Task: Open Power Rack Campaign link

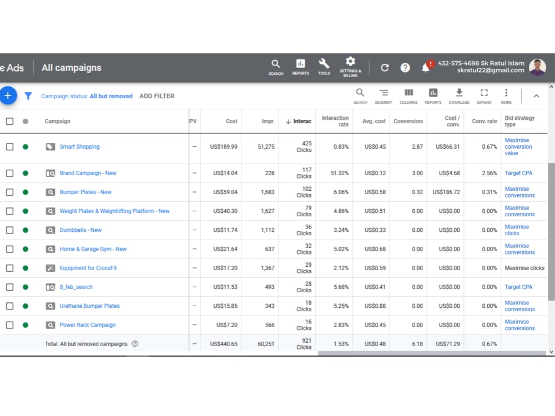Action: [x=88, y=325]
